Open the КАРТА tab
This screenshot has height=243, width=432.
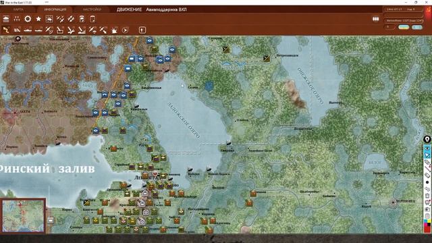point(18,9)
